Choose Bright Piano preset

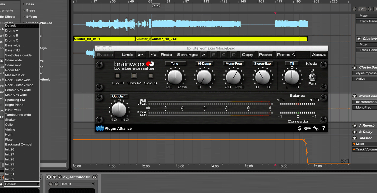22,105
